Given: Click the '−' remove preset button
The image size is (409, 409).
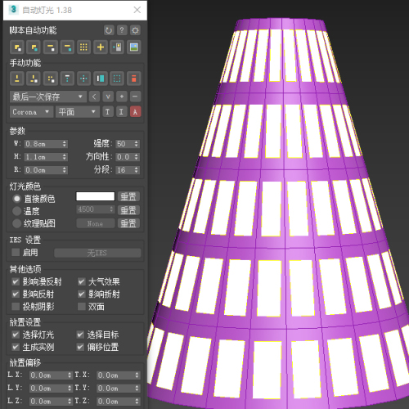Looking at the screenshot, I should (x=135, y=97).
